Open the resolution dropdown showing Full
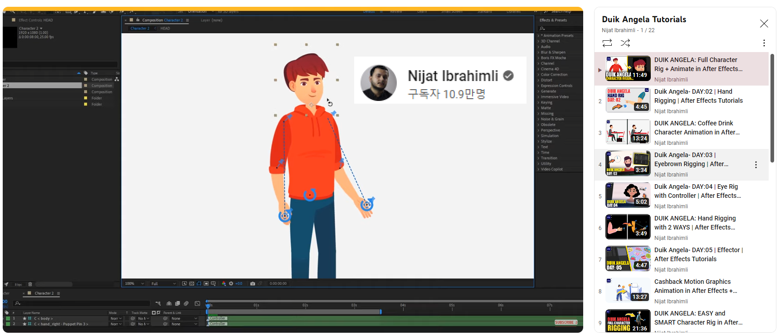Image resolution: width=780 pixels, height=335 pixels. [163, 284]
